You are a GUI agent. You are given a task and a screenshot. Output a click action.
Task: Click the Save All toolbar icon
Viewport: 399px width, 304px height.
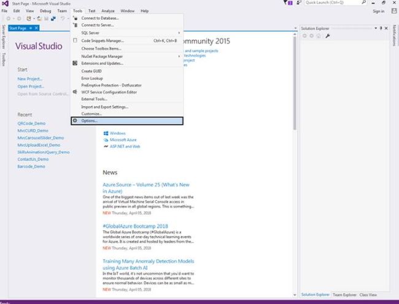(53, 18)
